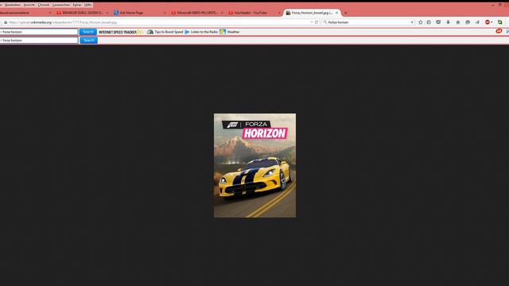This screenshot has width=509, height=286.
Task: Open the URL history dropdown arrow
Action: click(311, 22)
